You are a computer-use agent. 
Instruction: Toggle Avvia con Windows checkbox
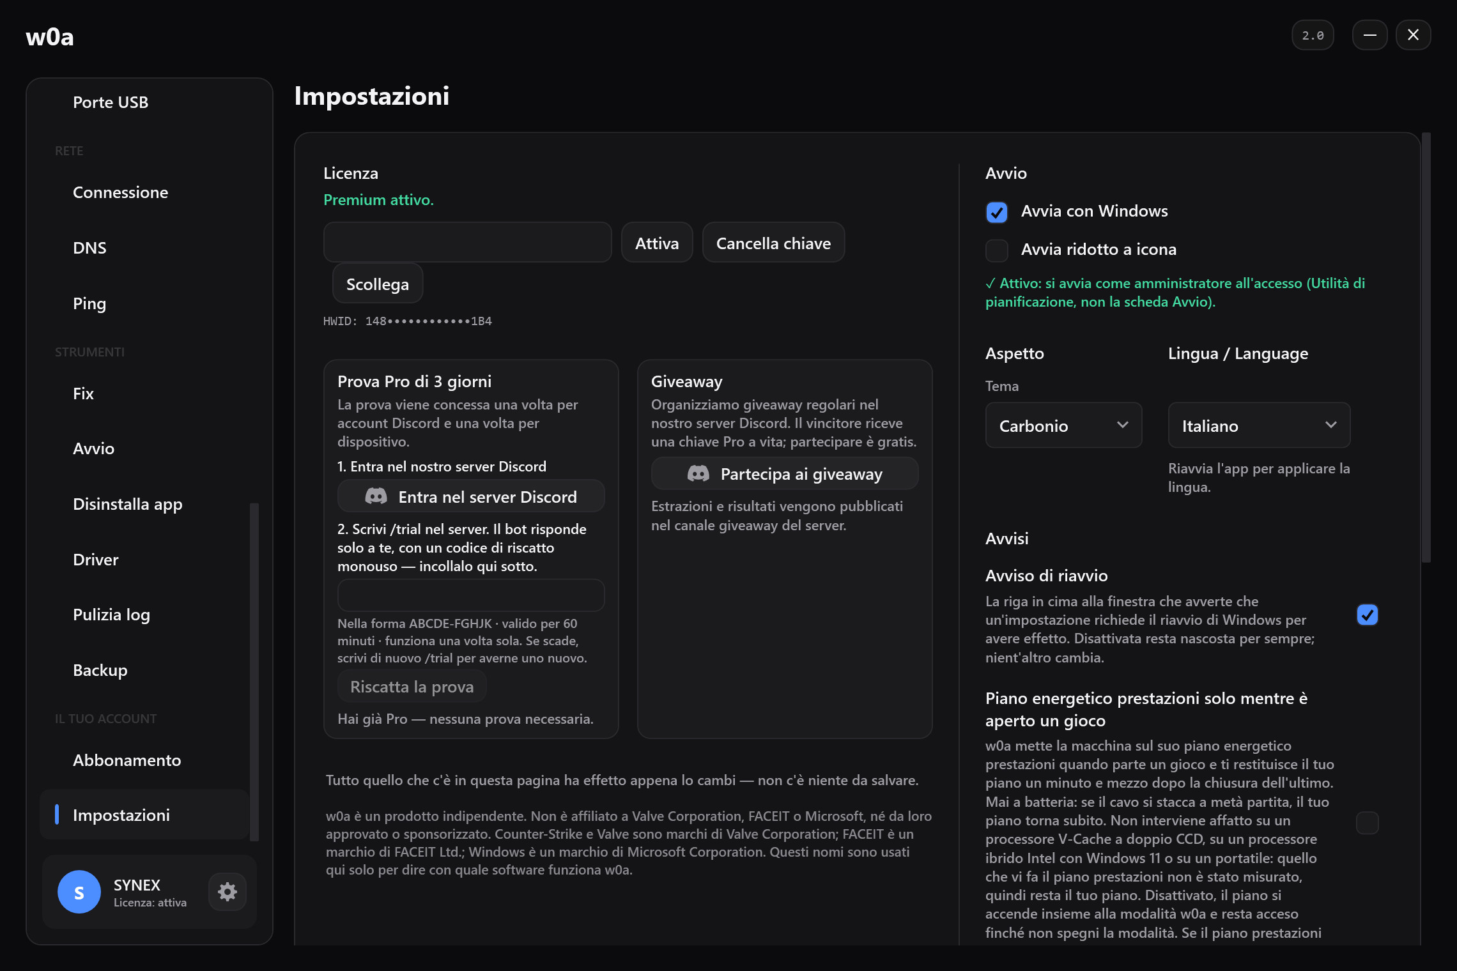[996, 212]
